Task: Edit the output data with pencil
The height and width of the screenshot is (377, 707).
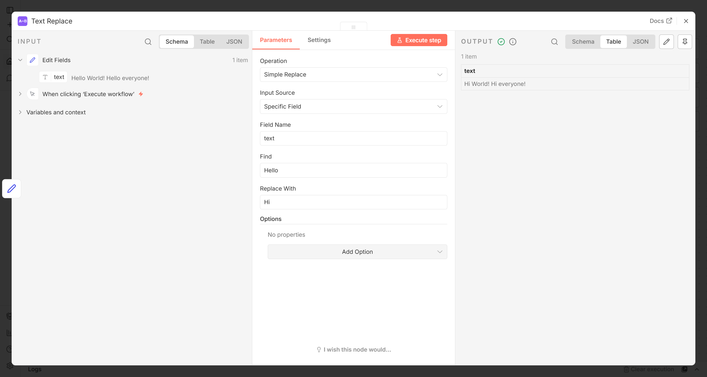Action: tap(666, 42)
